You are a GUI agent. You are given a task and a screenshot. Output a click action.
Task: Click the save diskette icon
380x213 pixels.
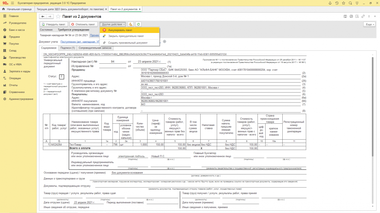pos(345,17)
